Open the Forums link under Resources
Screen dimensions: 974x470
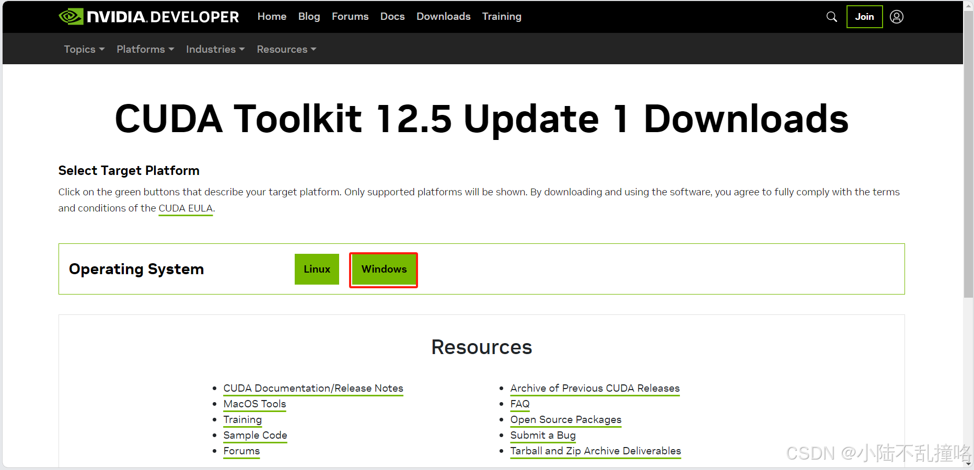[241, 451]
